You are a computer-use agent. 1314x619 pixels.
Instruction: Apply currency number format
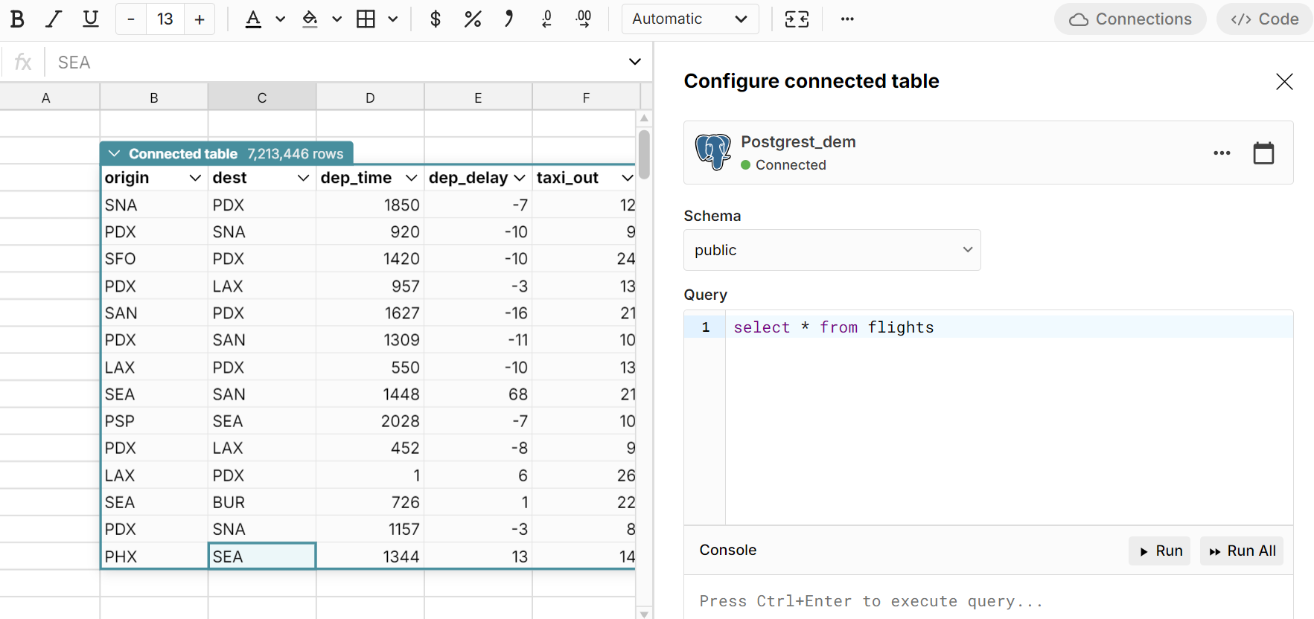click(x=436, y=19)
